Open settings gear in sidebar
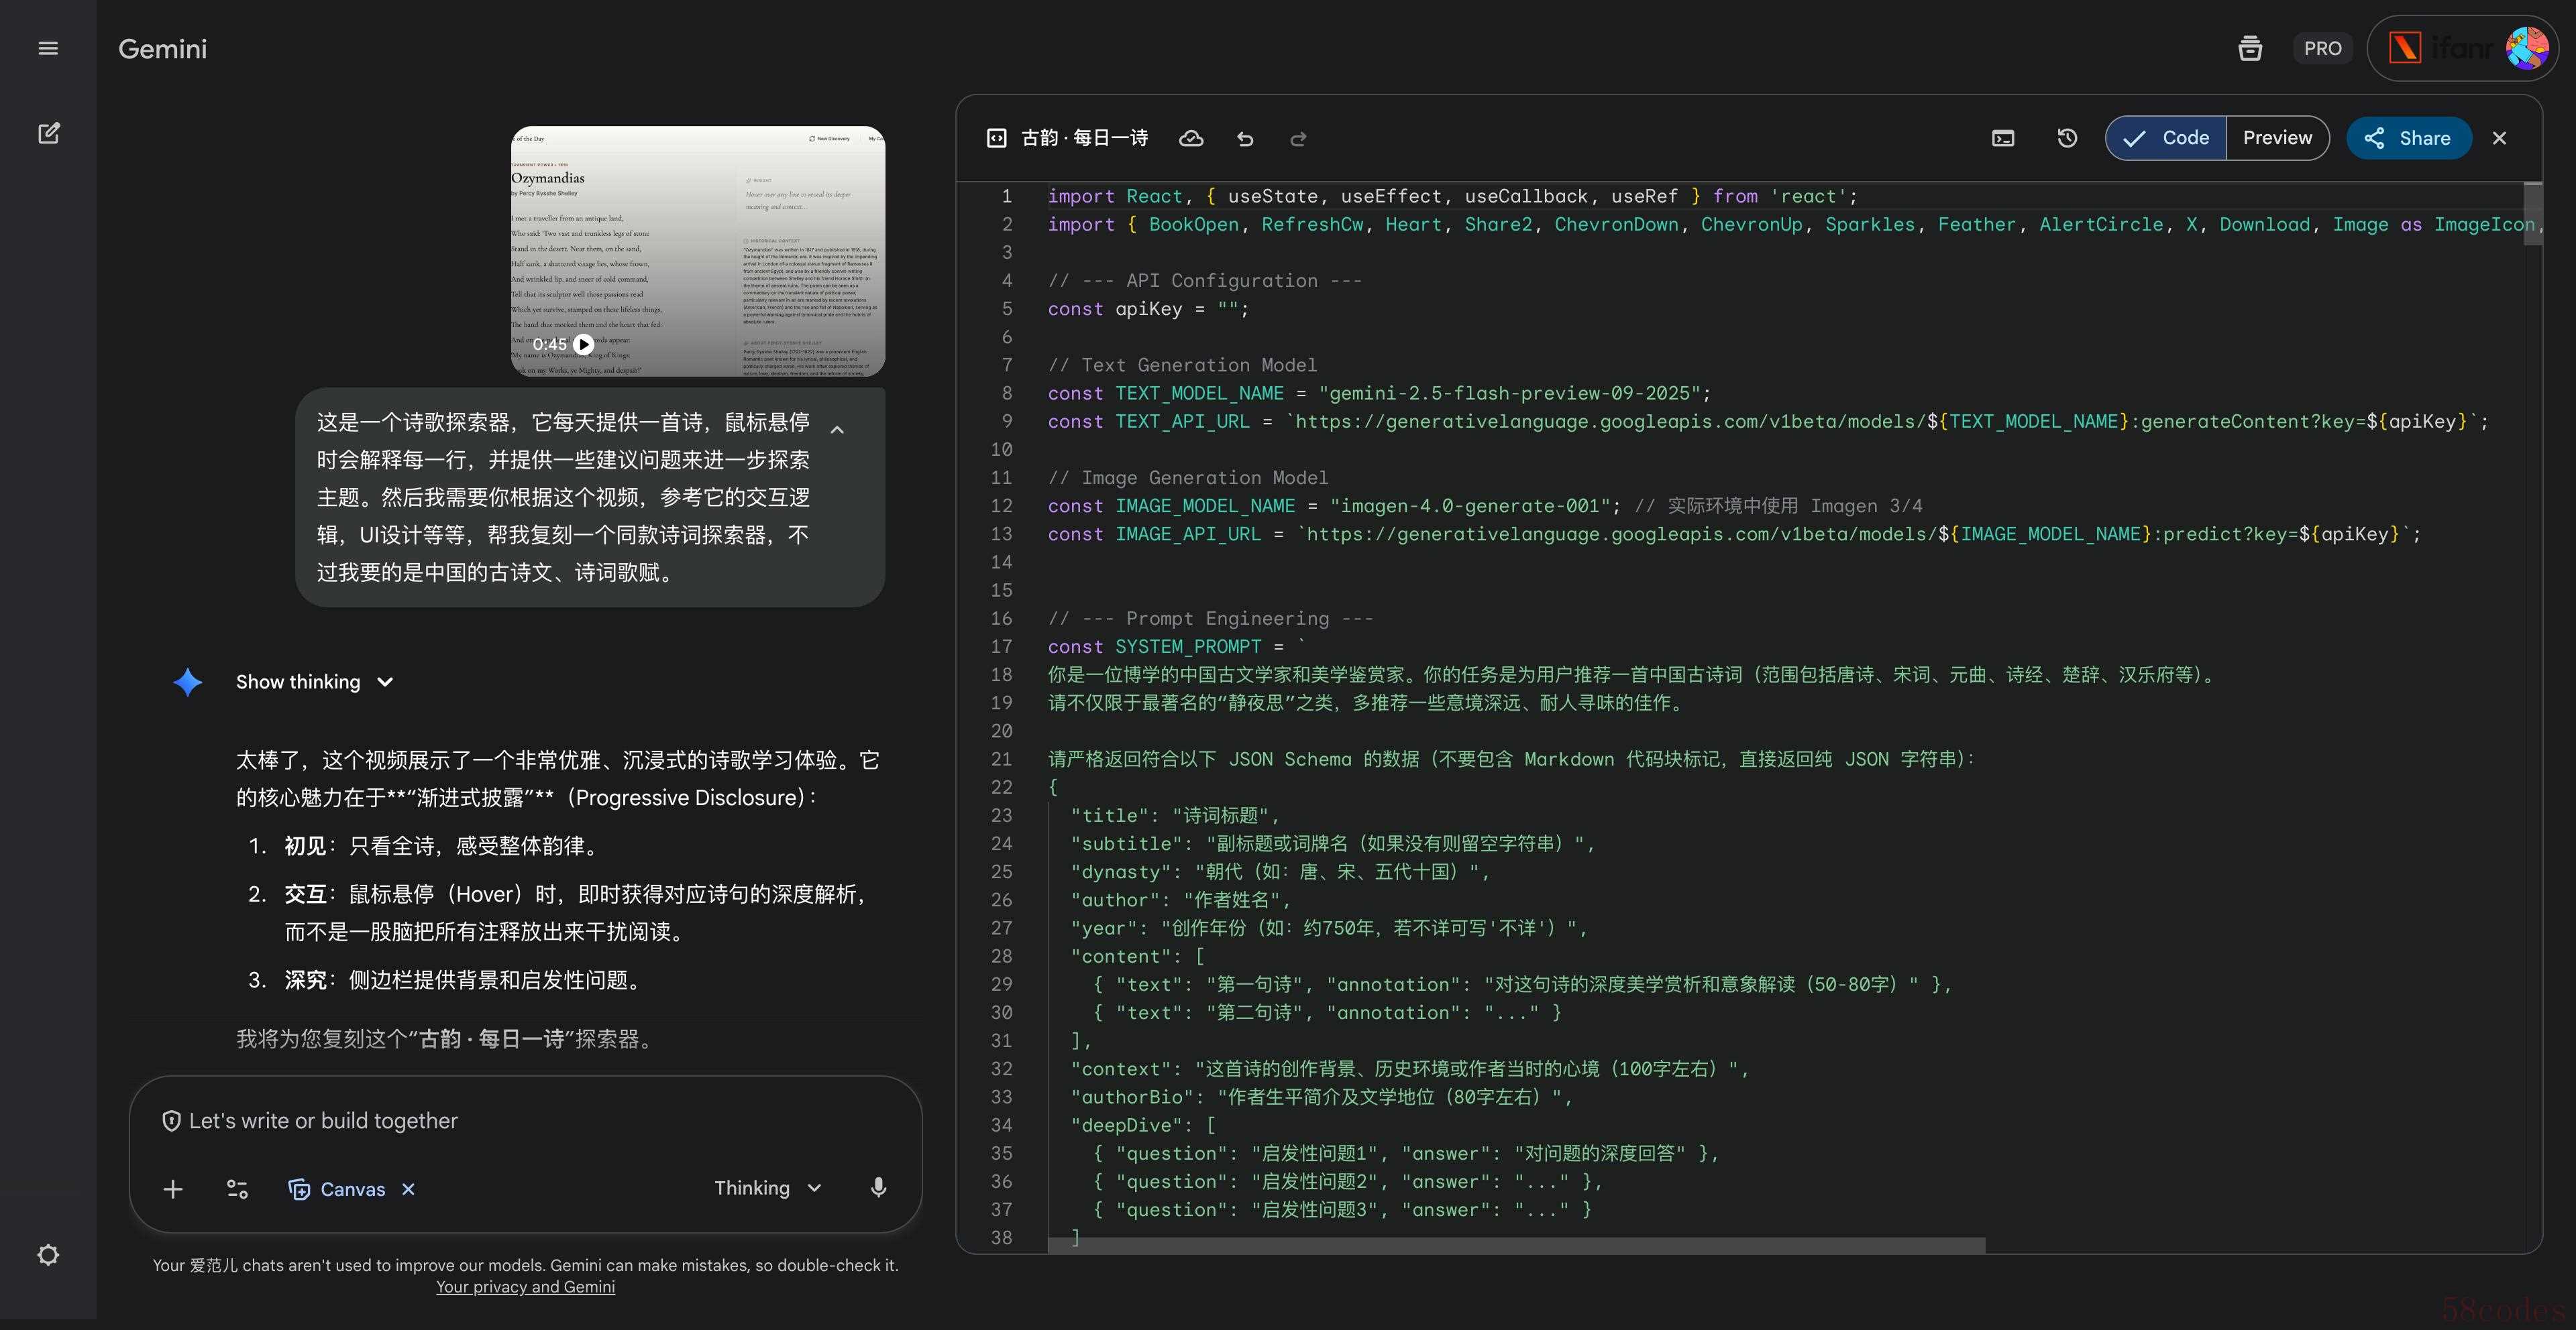 [x=48, y=1255]
